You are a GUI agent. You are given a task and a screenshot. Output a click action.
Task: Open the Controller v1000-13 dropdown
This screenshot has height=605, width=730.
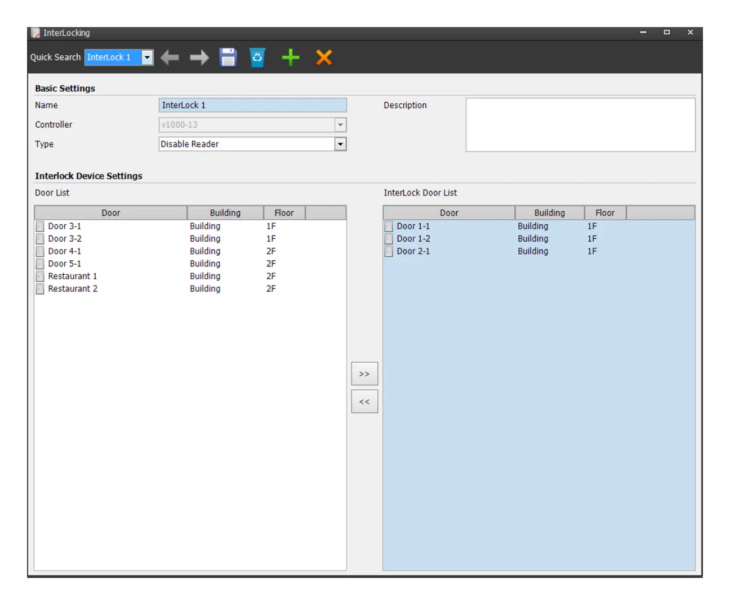pos(340,125)
